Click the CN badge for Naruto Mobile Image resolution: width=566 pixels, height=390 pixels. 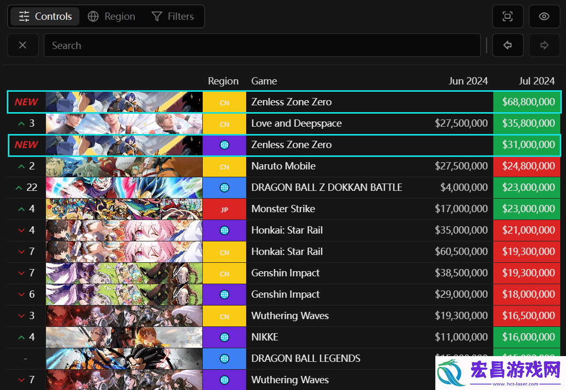tap(224, 167)
